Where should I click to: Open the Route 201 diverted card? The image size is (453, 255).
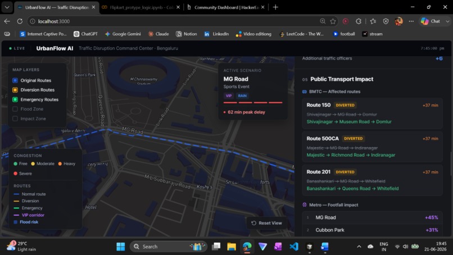(x=372, y=180)
